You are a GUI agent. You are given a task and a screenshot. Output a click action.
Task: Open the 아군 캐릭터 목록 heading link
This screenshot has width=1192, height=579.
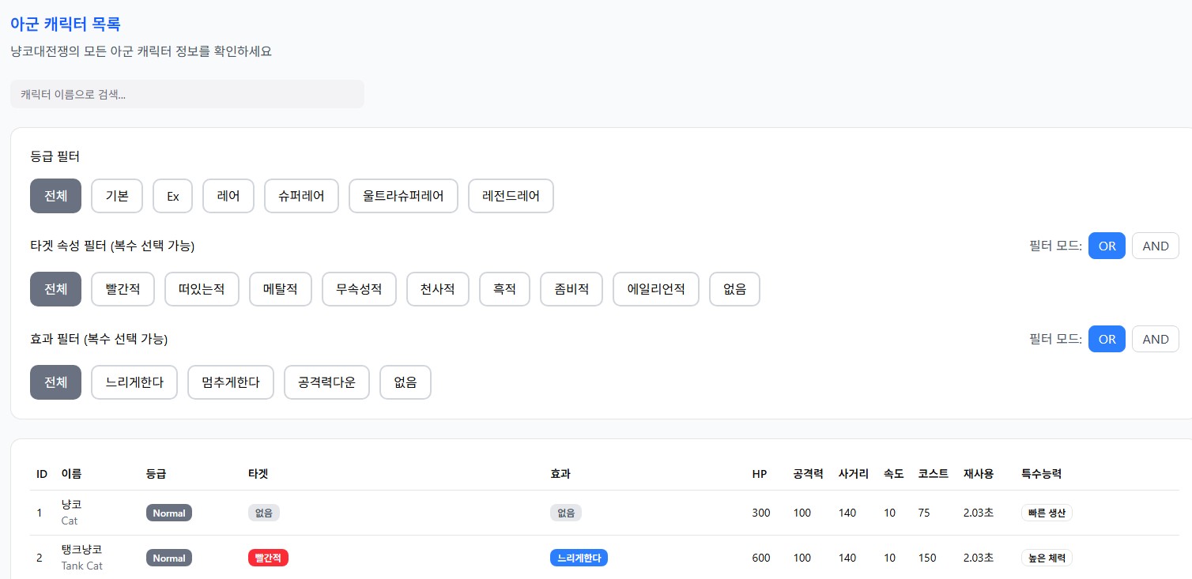tap(64, 24)
